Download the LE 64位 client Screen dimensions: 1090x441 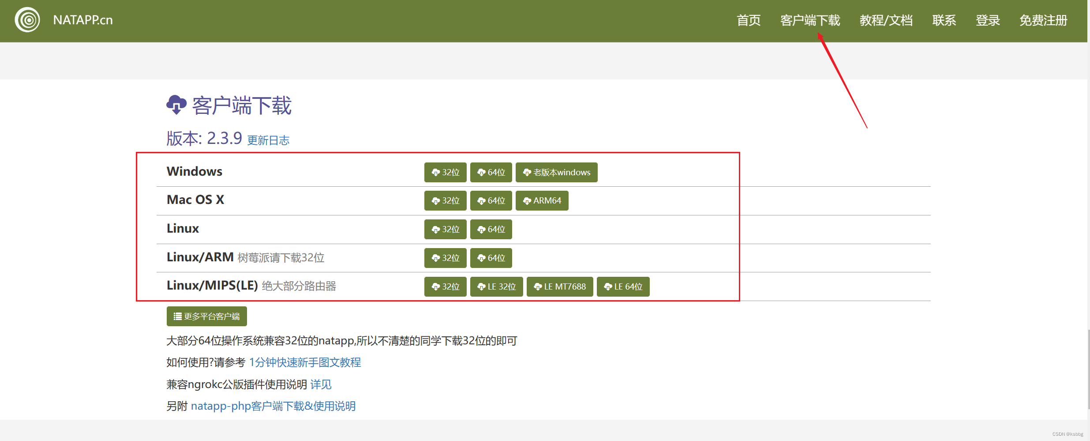[623, 286]
